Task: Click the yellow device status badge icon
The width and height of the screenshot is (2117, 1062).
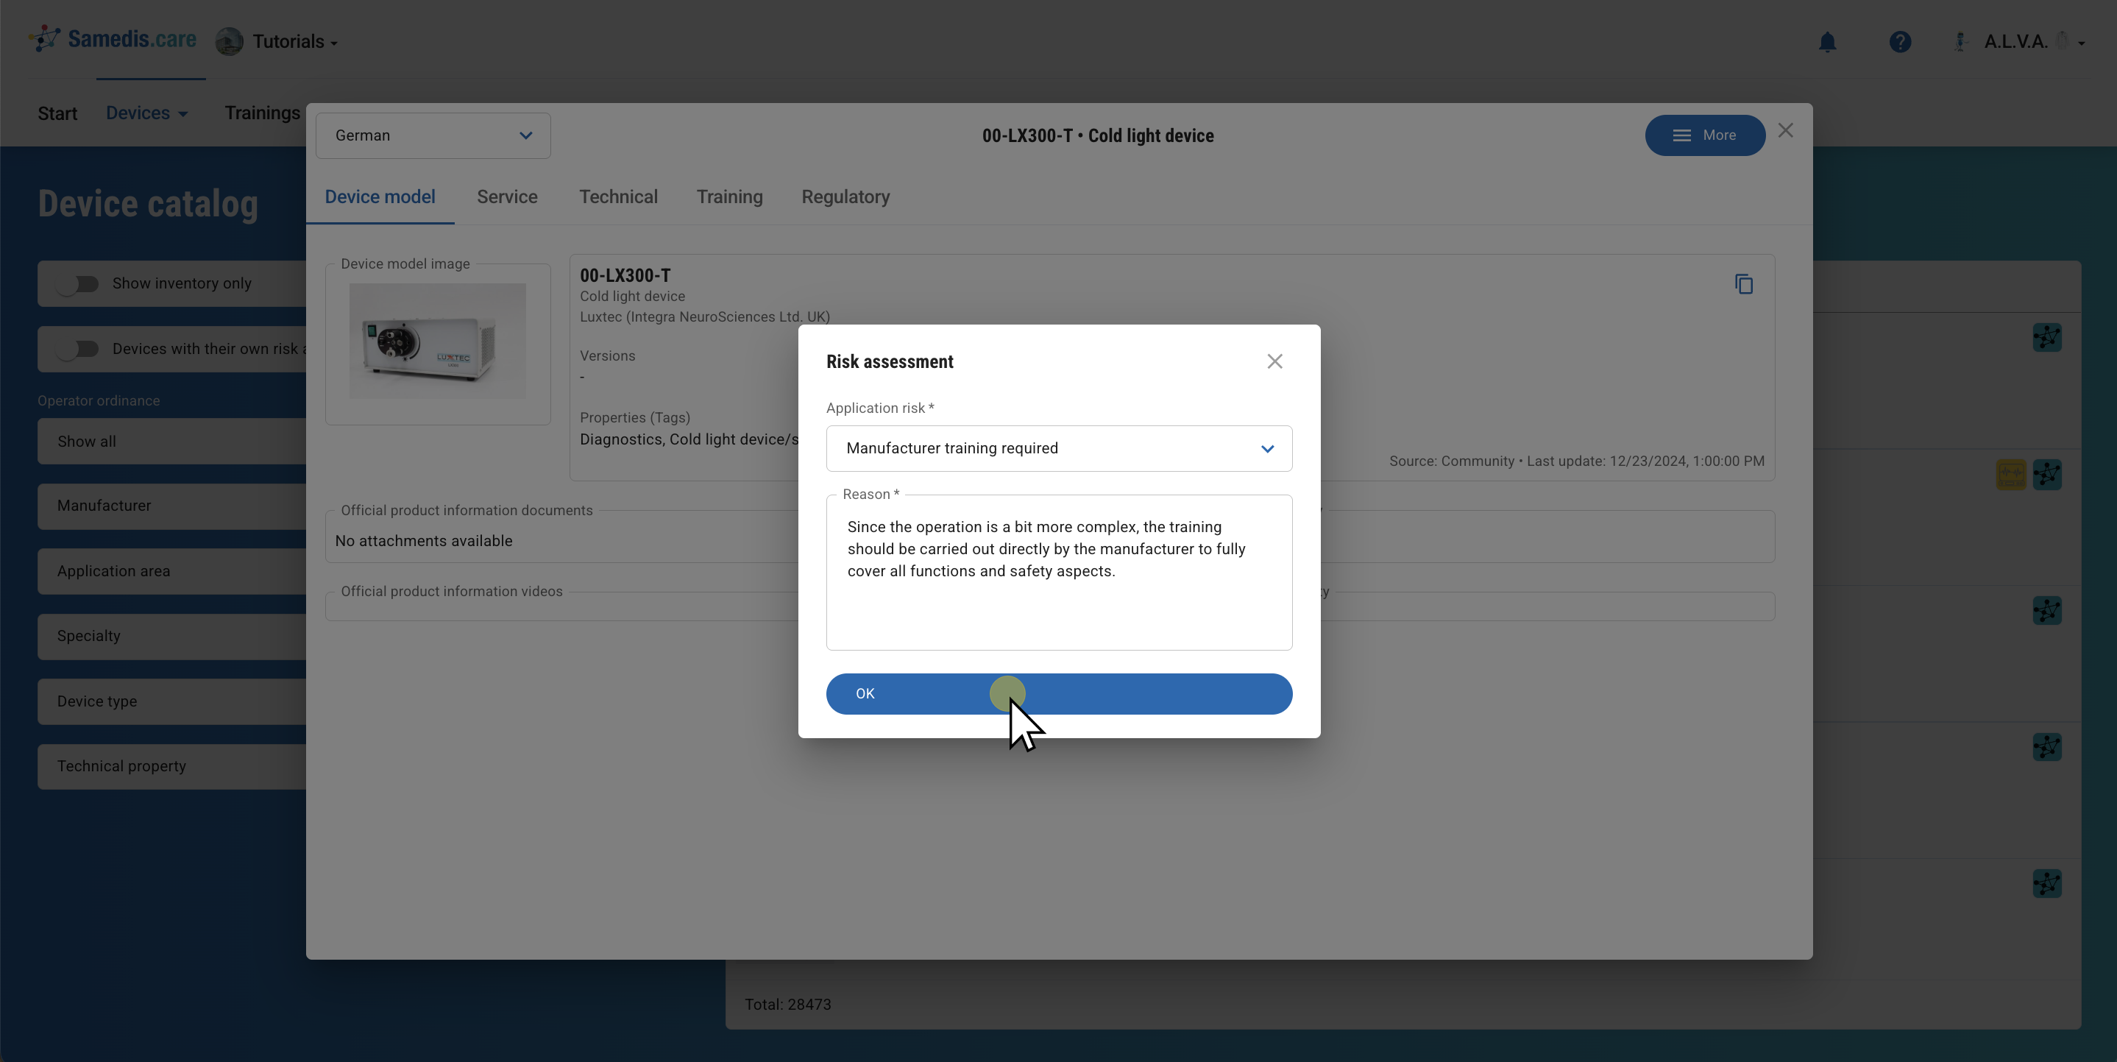Action: (x=2011, y=474)
